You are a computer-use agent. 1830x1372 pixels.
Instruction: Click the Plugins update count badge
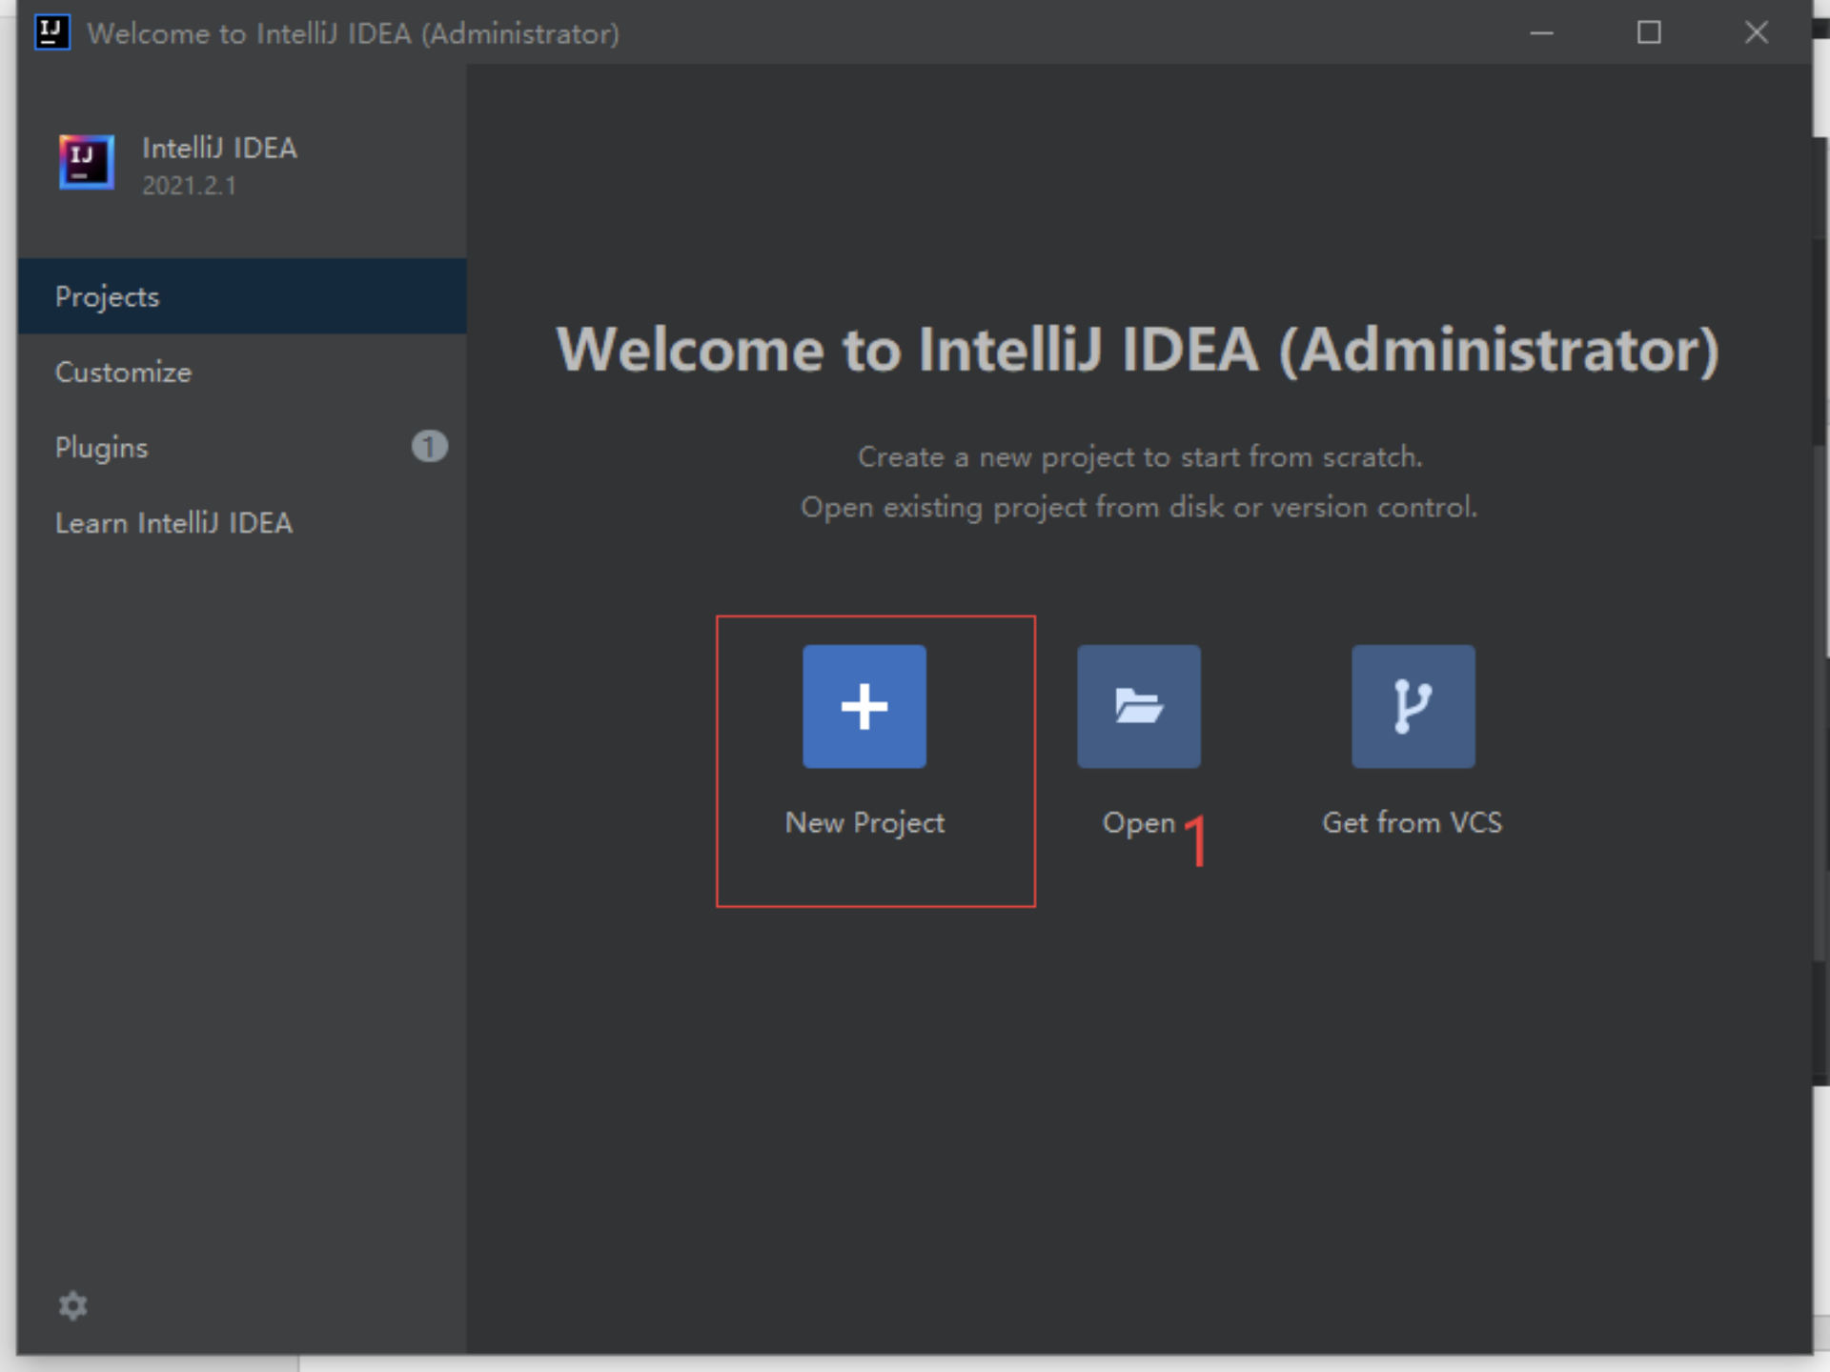429,446
